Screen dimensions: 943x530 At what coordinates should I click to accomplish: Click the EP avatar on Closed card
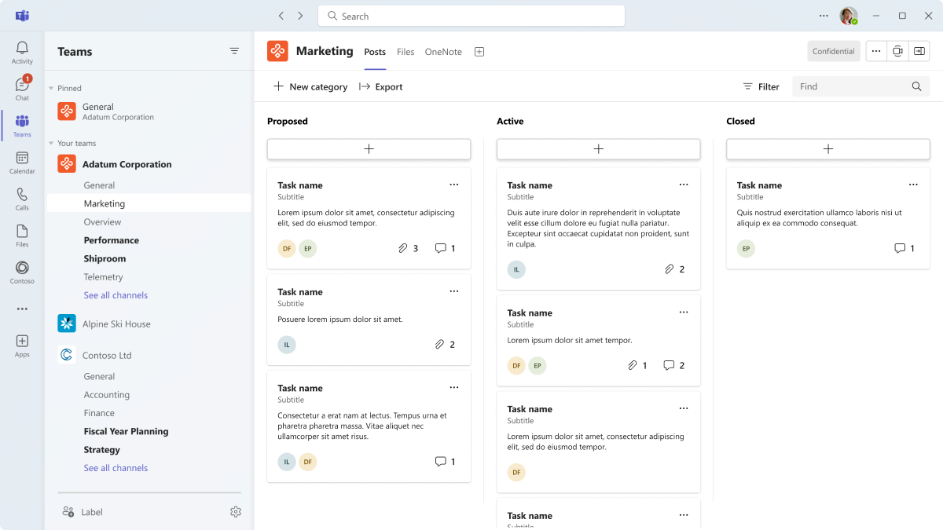(746, 248)
